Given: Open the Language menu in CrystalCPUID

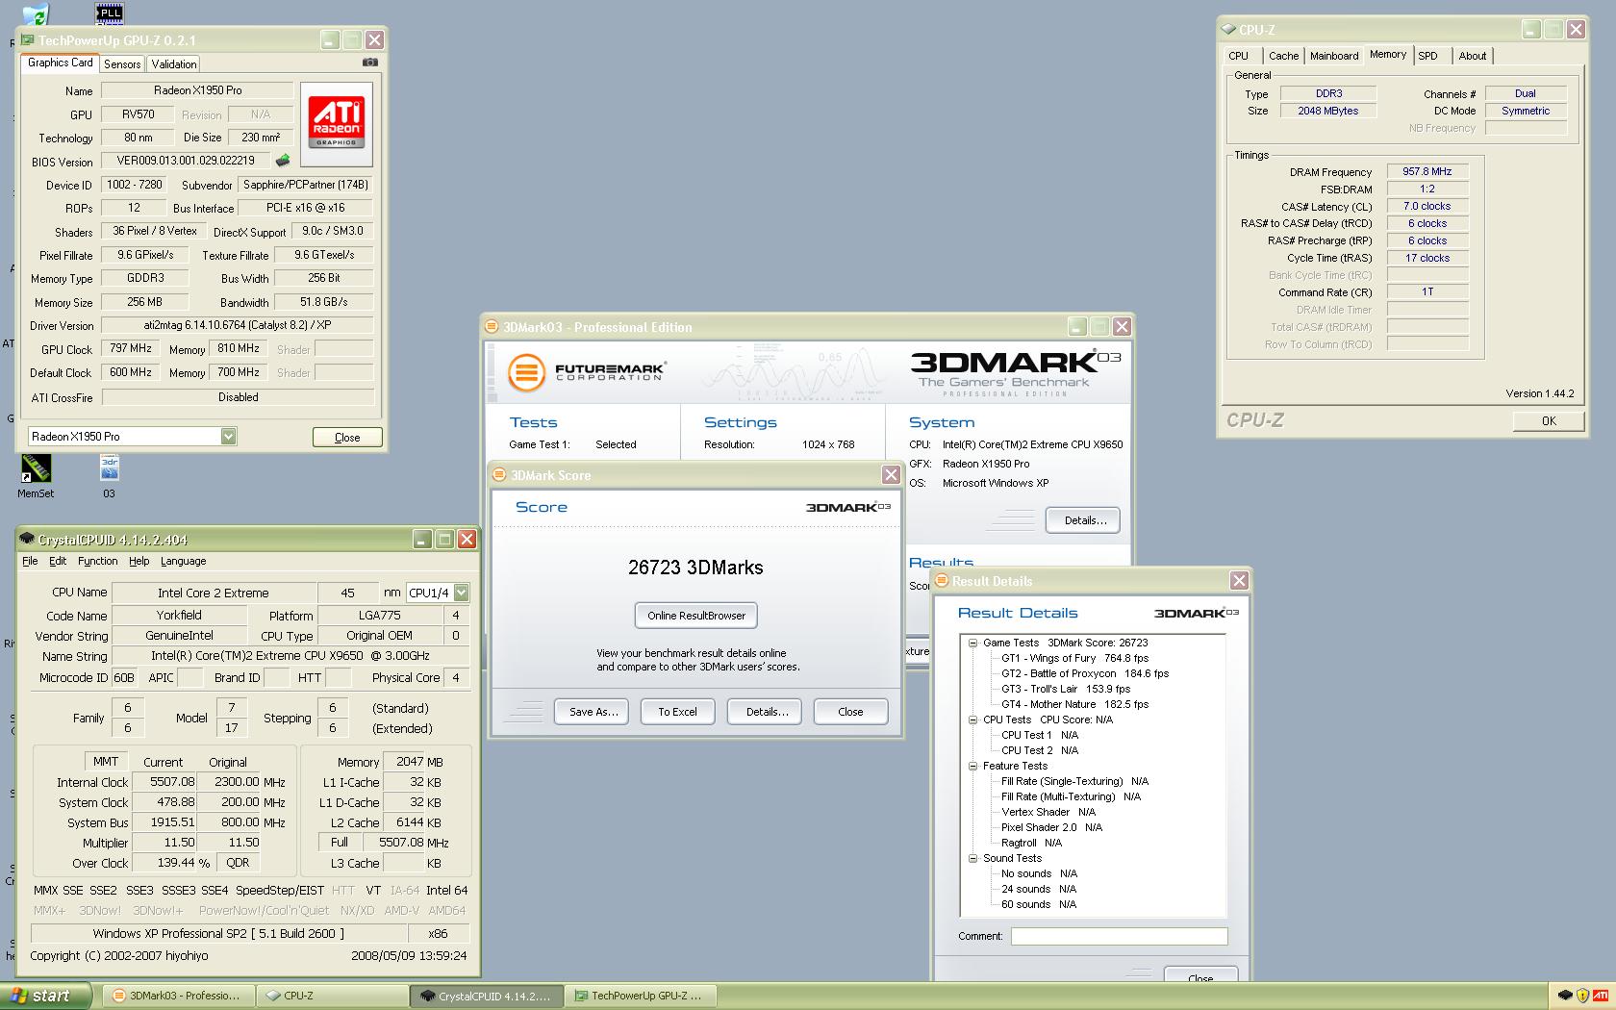Looking at the screenshot, I should click(x=183, y=561).
